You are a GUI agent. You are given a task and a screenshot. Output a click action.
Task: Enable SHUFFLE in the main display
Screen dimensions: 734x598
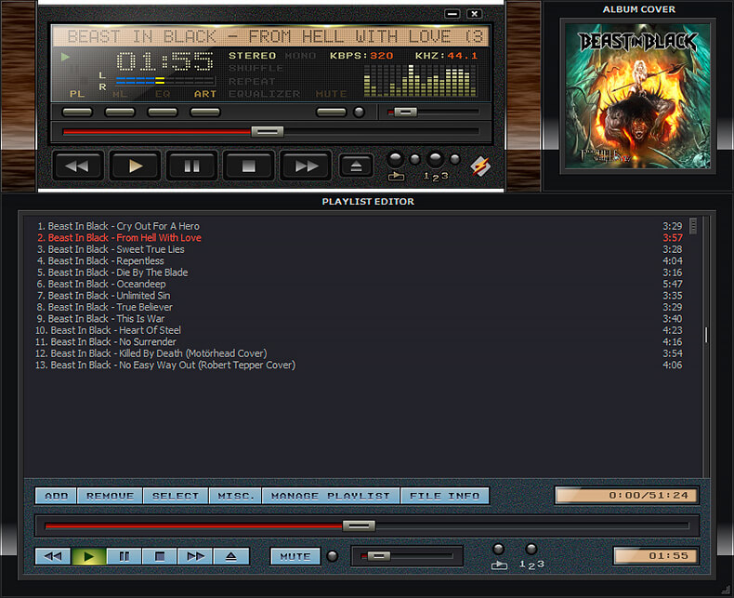(256, 69)
